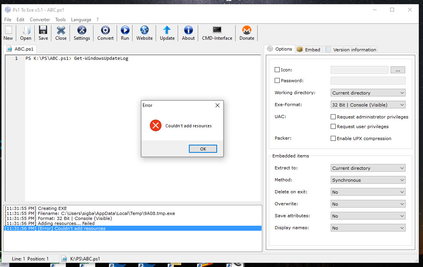Select the highlighted error line in the log
Viewport: 423px width, 267px height.
132,228
